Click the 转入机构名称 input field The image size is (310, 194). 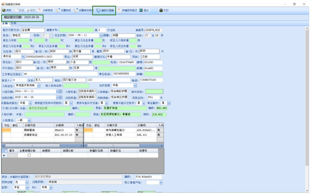coord(76,86)
